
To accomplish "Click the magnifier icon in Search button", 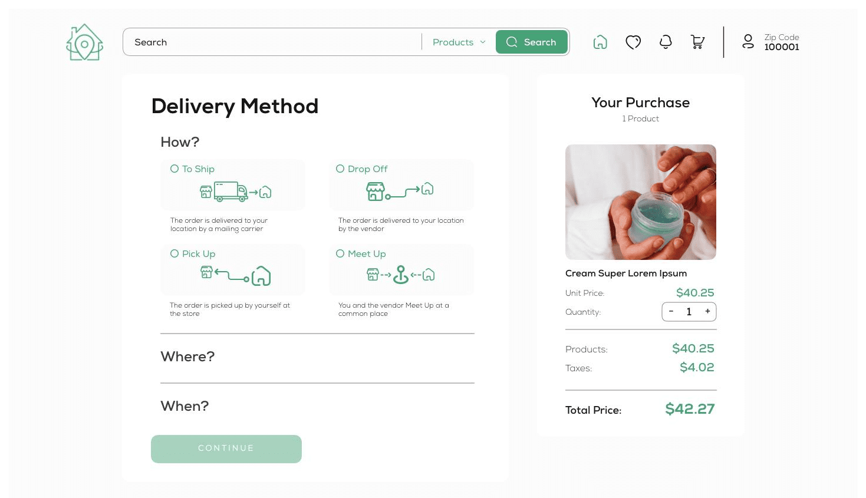I will [x=512, y=42].
